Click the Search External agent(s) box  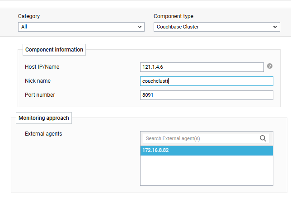[x=201, y=139]
